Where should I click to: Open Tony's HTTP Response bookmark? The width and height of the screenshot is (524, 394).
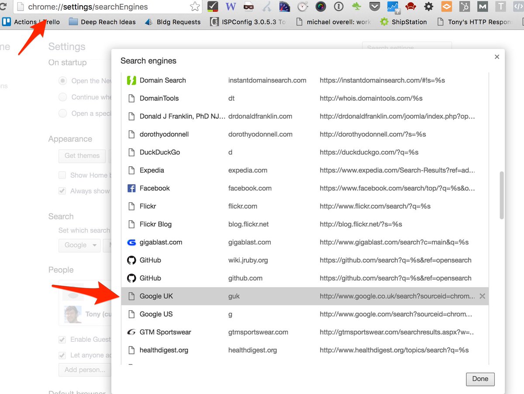point(475,22)
